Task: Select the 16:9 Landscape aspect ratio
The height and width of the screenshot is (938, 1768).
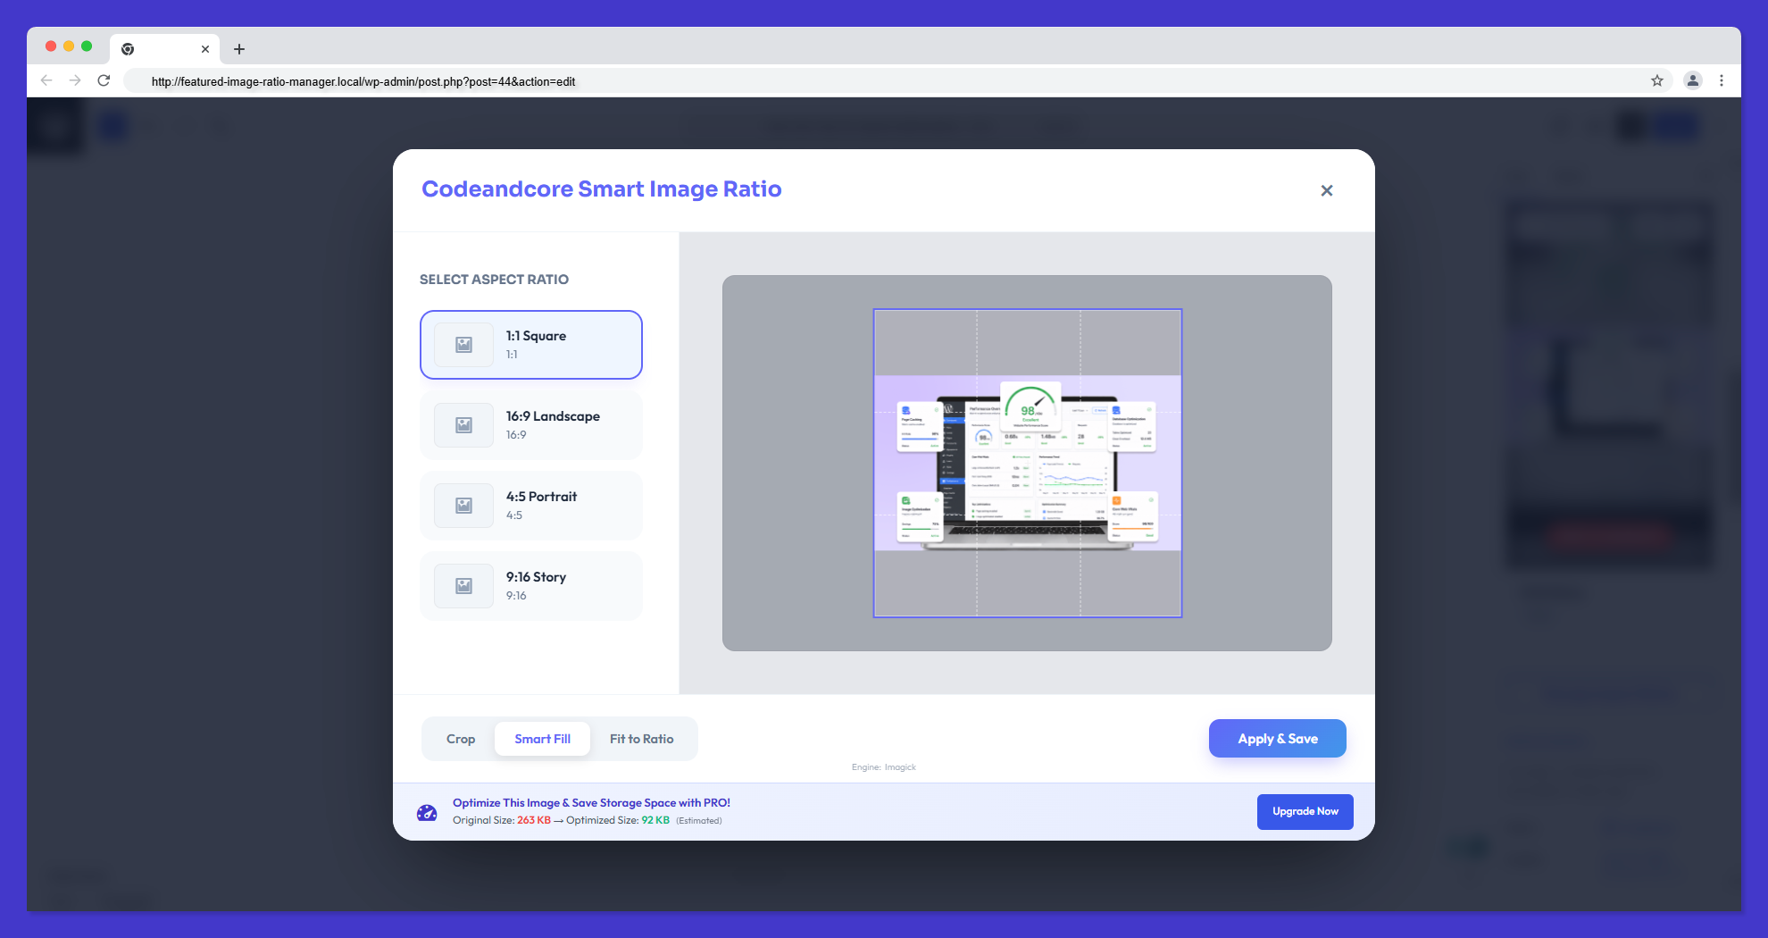Action: tap(531, 425)
